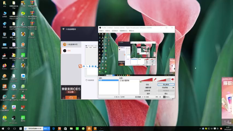Click the 智能客服 link in 斗鱼直播管家
Viewport: 233px width, 131px height.
[x=90, y=80]
